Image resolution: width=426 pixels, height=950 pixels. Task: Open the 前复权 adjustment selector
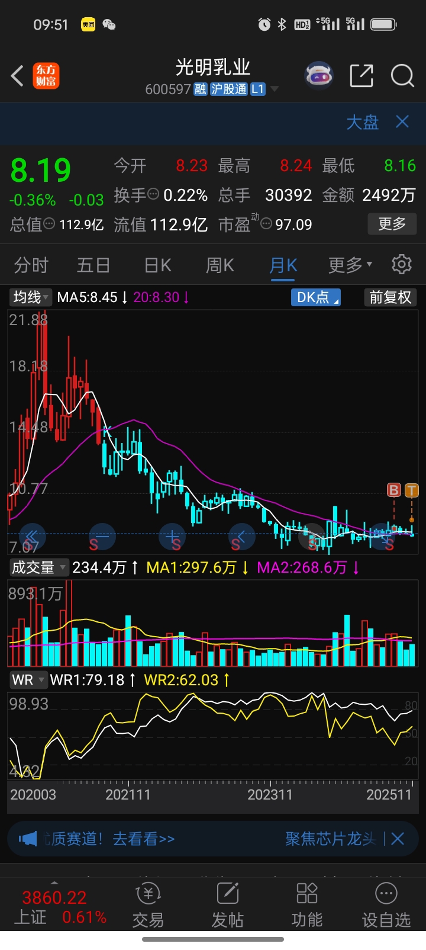tap(390, 297)
